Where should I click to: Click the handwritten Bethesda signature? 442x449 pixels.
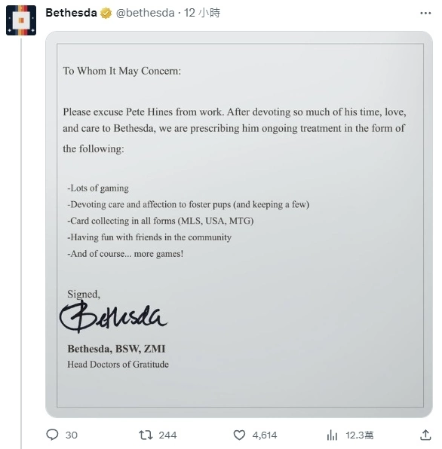point(113,316)
